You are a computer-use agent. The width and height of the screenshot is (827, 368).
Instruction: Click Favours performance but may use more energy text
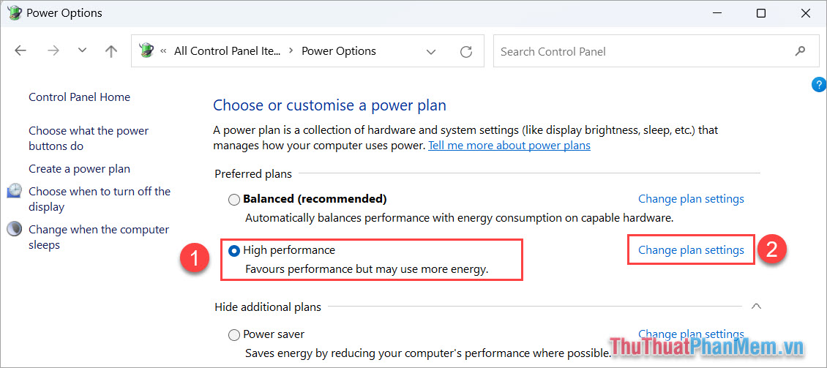tap(367, 269)
